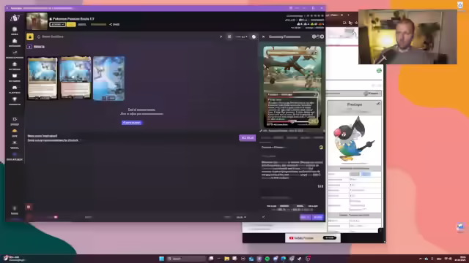Open a new tab in the browser window
Screen dimensions: 469x263
tap(349, 15)
